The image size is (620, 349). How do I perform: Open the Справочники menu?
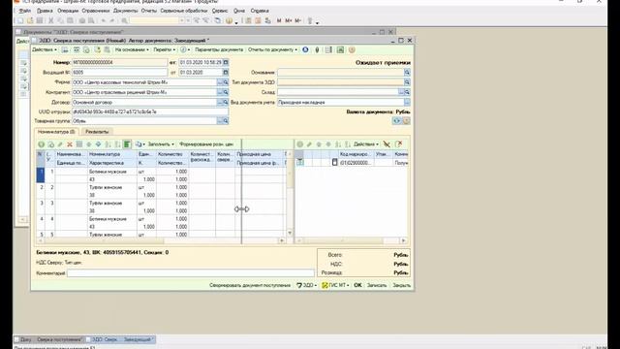point(96,11)
